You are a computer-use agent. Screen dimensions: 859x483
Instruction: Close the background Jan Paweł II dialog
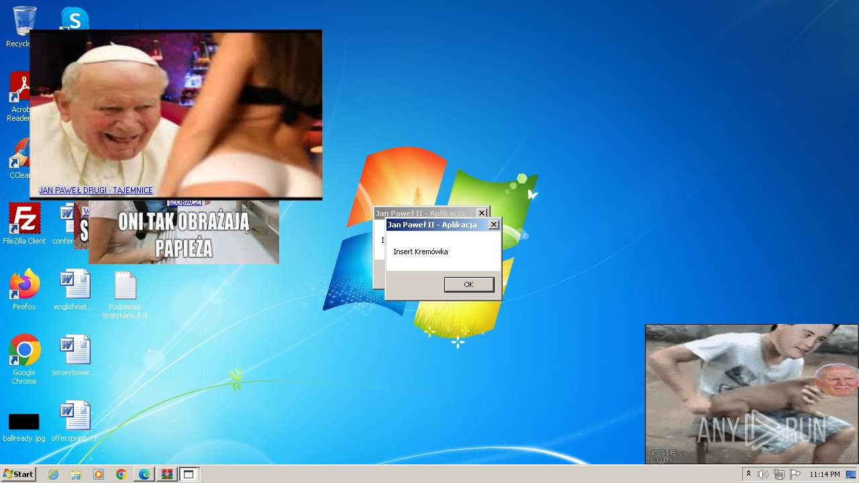click(482, 213)
